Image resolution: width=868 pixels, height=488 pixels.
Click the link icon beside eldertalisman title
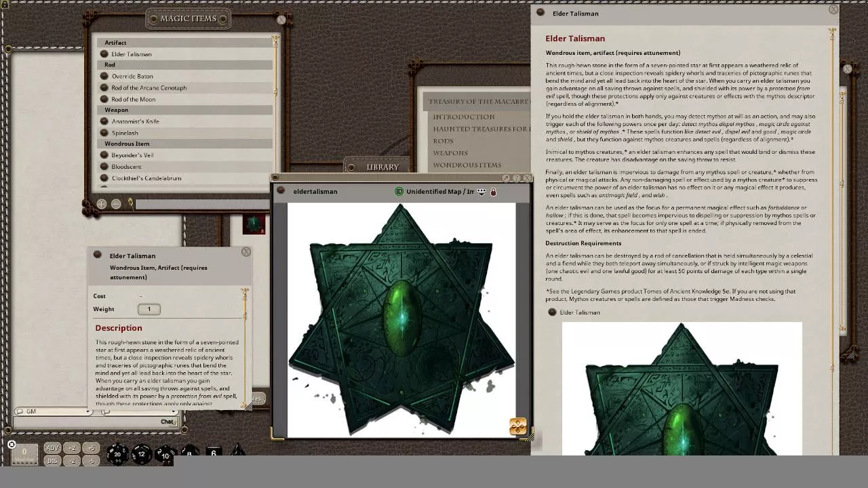click(281, 191)
